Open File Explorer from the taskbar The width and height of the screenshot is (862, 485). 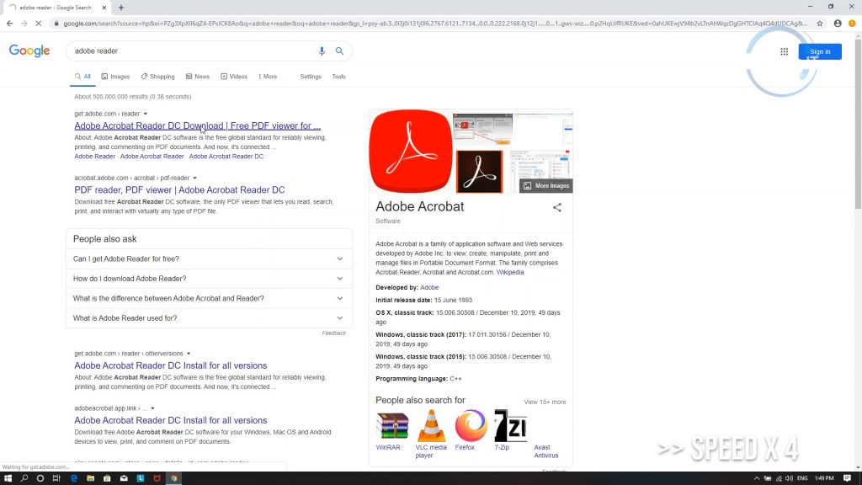point(90,478)
